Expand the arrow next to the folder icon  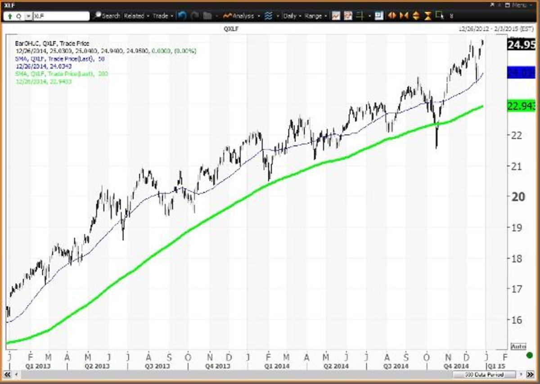pos(216,16)
